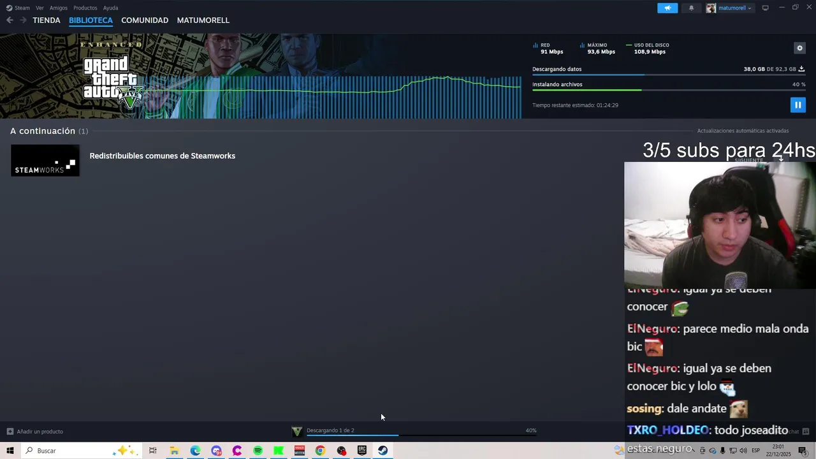Open Epic Games Launcher from the taskbar
Image resolution: width=816 pixels, height=459 pixels.
(x=362, y=451)
